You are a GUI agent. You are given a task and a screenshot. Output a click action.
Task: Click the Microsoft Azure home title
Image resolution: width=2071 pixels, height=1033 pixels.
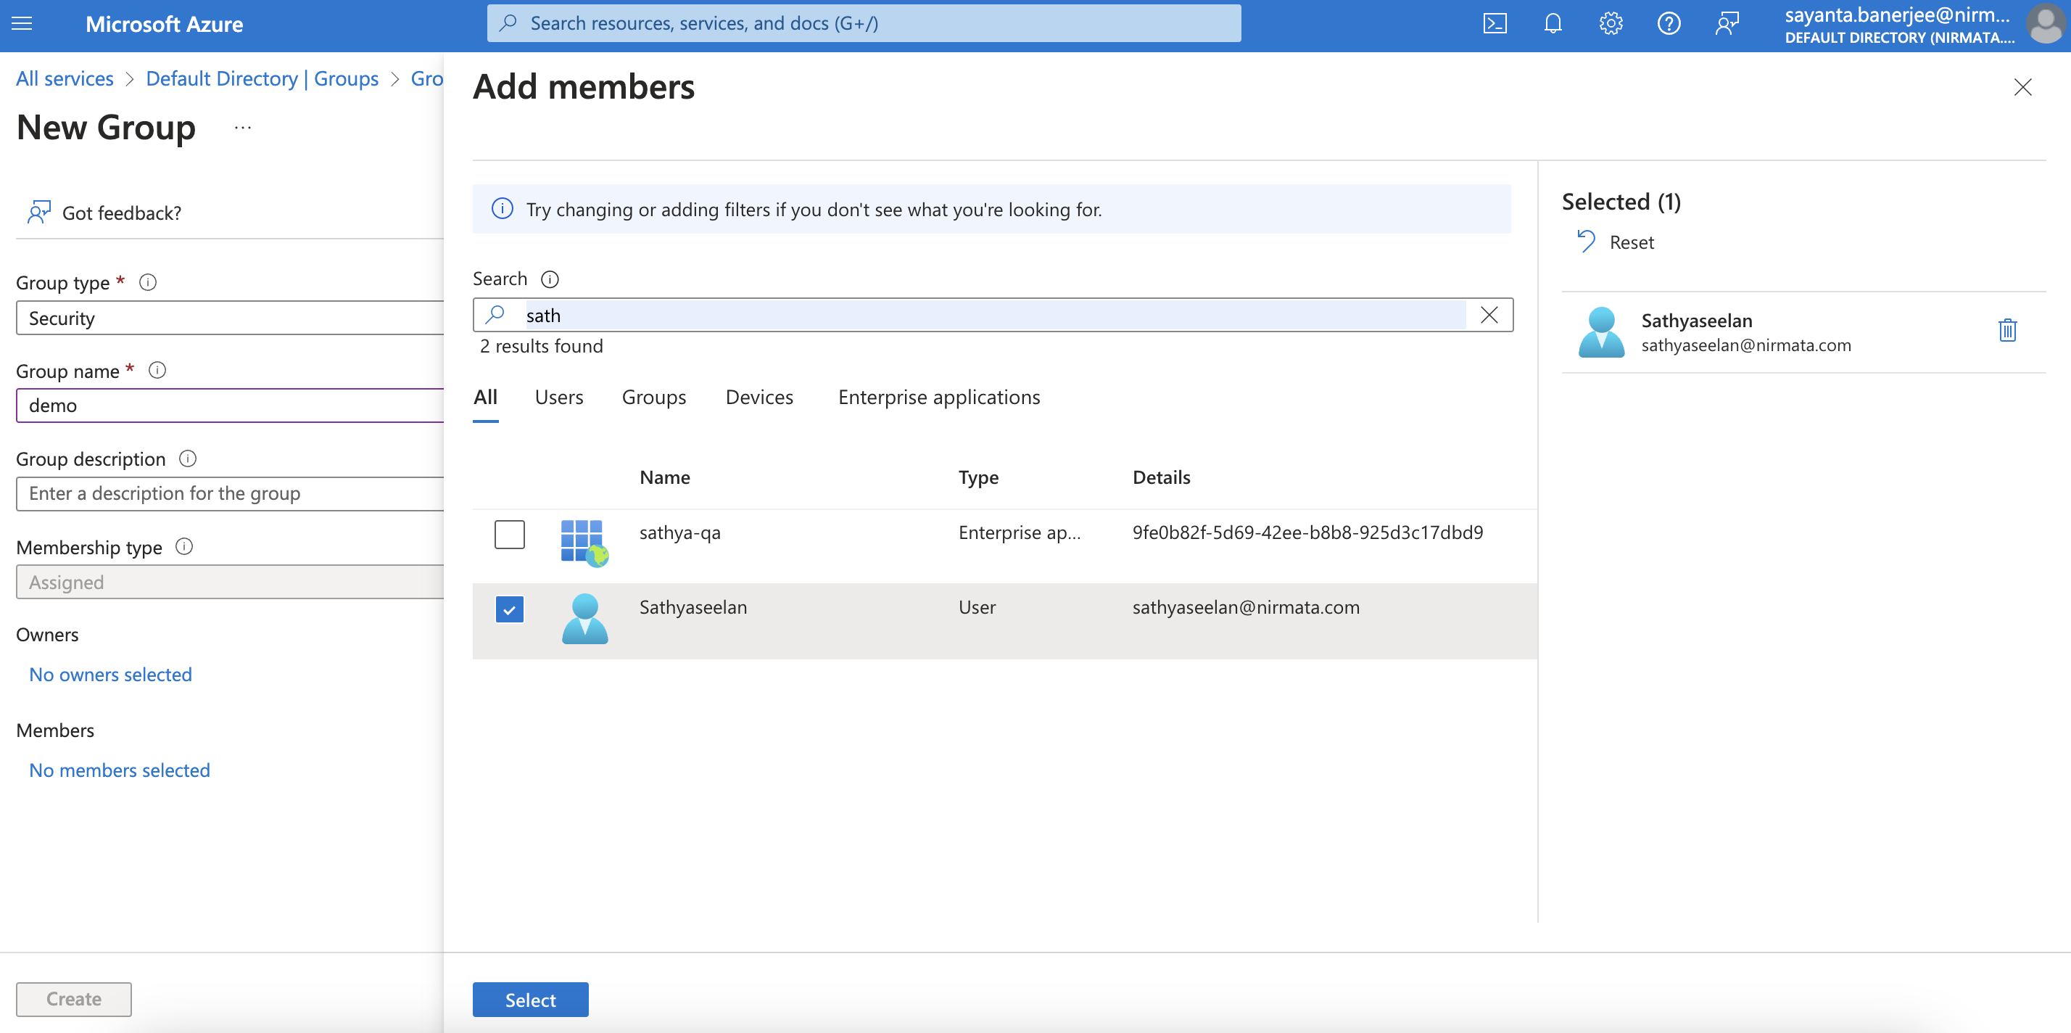pyautogui.click(x=164, y=24)
